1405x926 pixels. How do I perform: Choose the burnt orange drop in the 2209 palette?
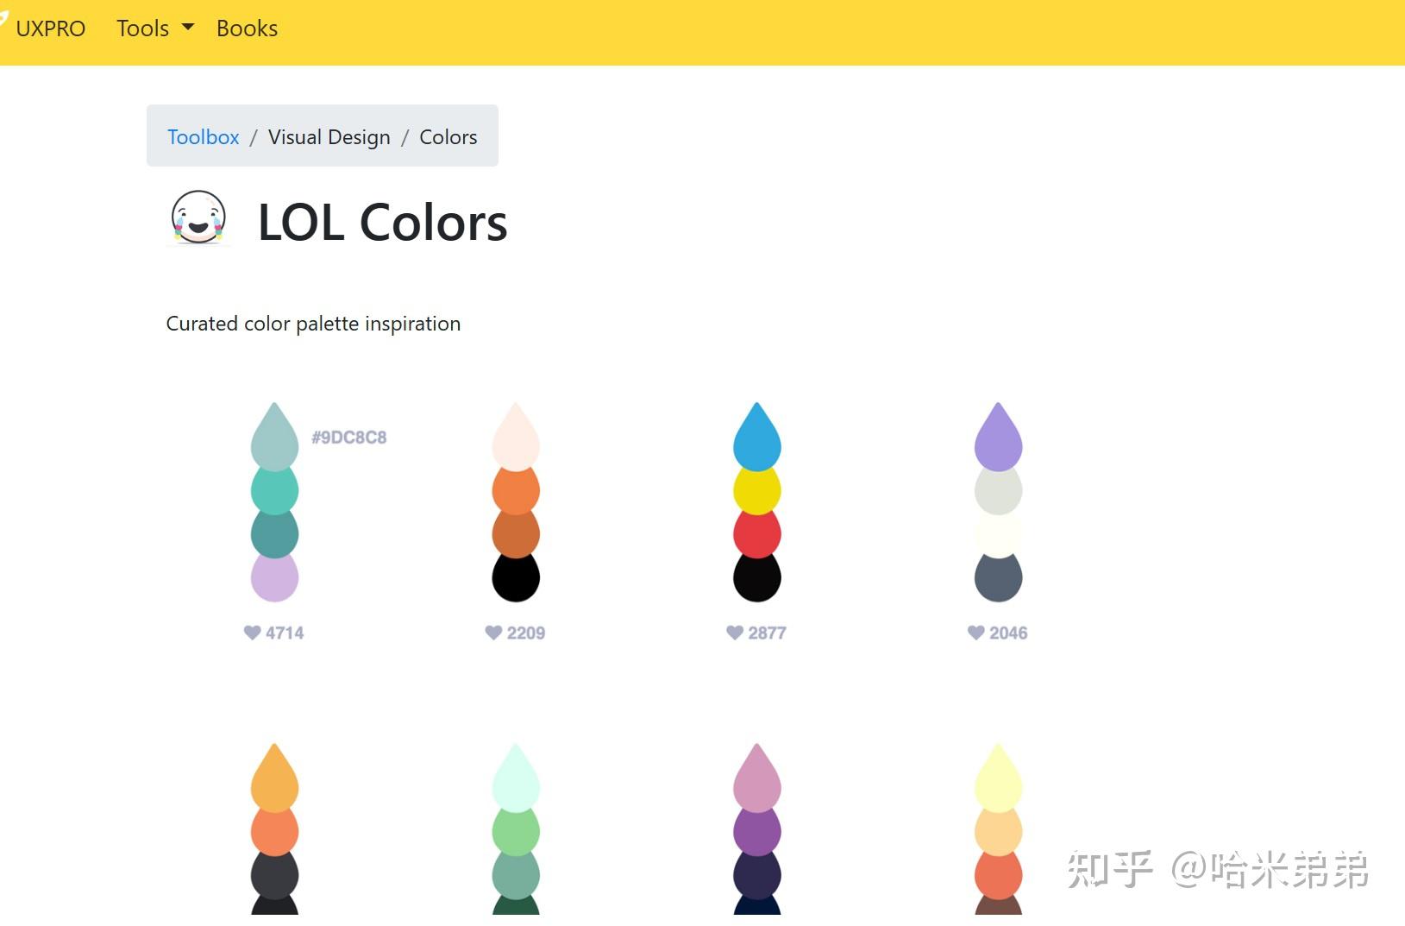click(x=516, y=534)
